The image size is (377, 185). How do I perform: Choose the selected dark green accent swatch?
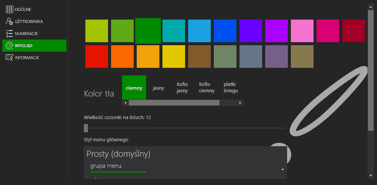click(148, 31)
